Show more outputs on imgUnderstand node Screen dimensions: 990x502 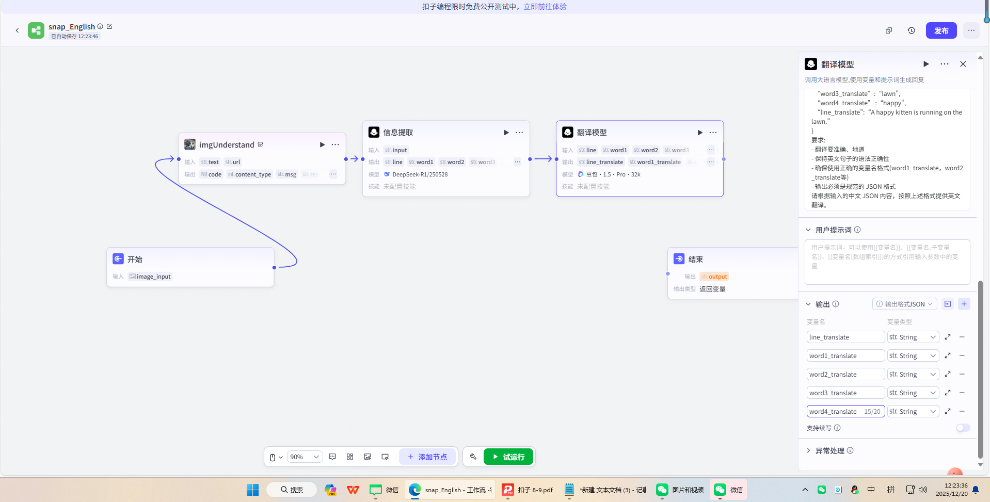333,174
